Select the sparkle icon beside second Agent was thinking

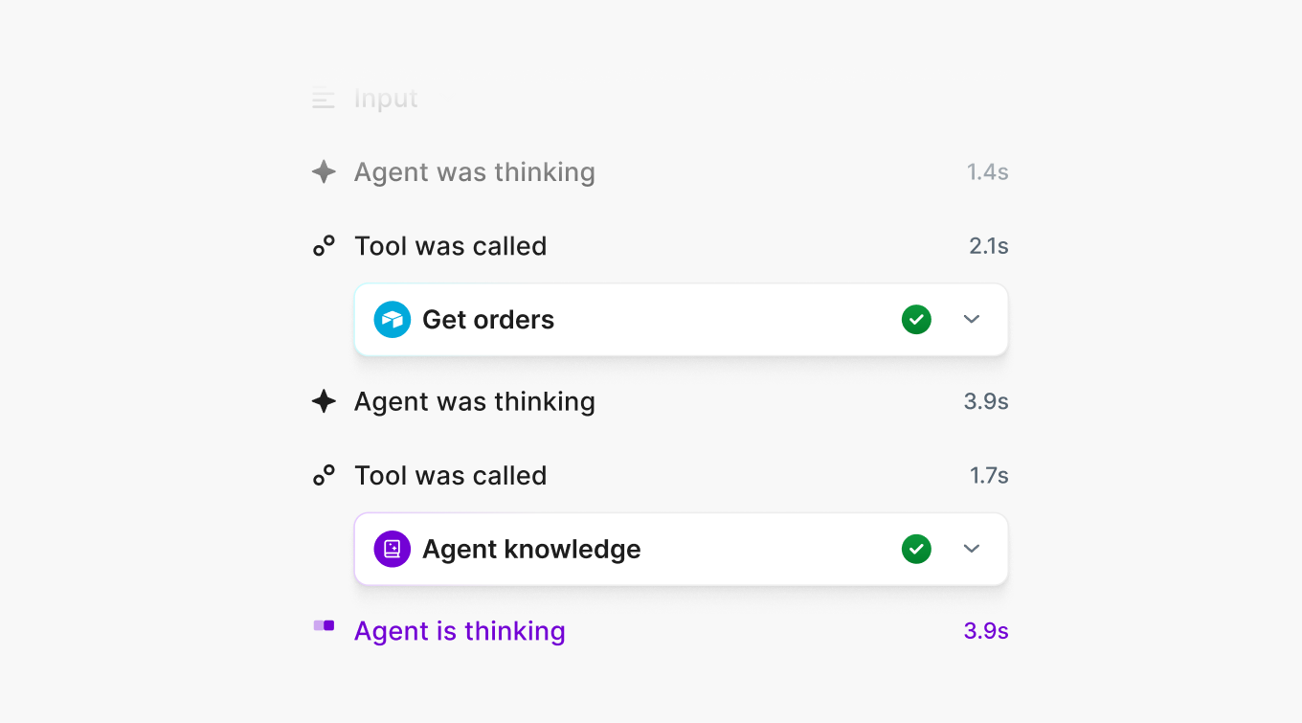(x=324, y=401)
